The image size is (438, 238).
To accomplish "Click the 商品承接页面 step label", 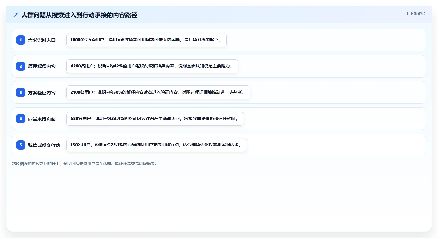I will pos(42,119).
